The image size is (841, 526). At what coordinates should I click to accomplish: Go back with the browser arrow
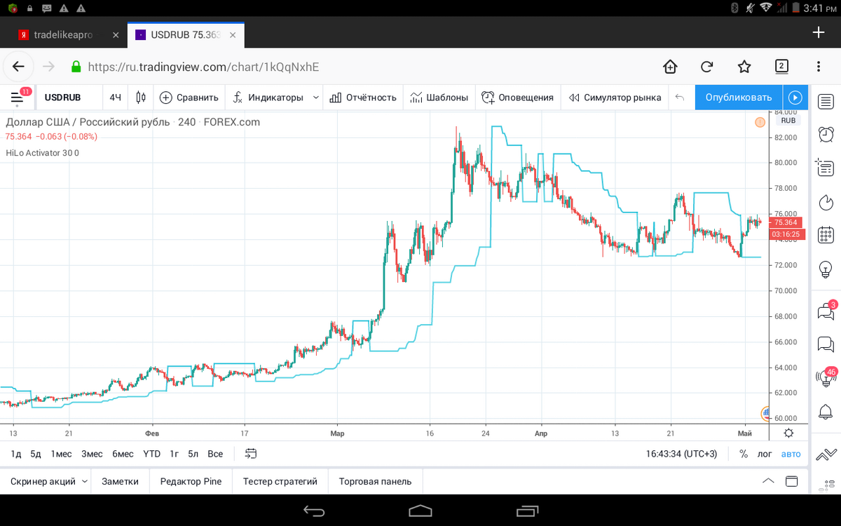click(18, 67)
